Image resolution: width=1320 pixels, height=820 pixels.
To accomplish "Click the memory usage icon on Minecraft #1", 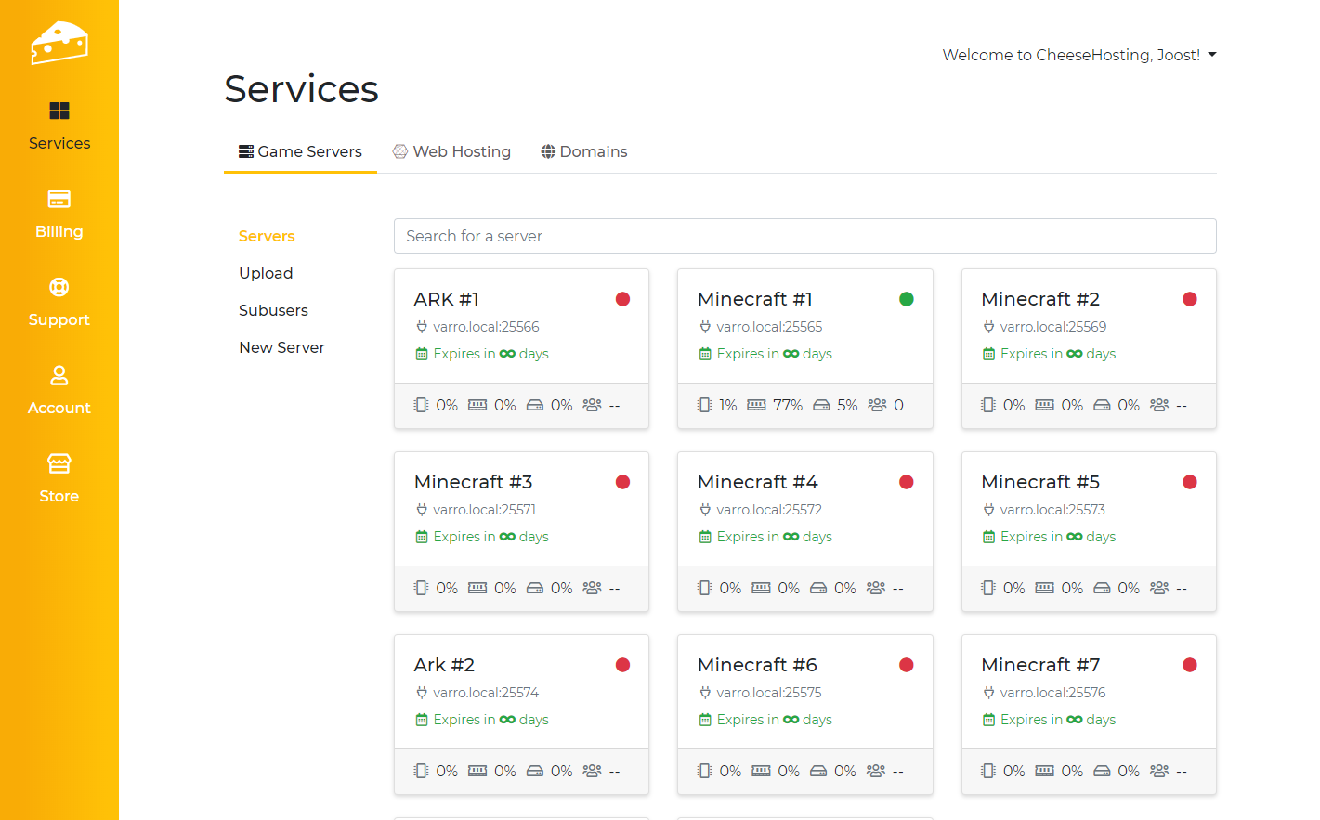I will click(x=756, y=405).
